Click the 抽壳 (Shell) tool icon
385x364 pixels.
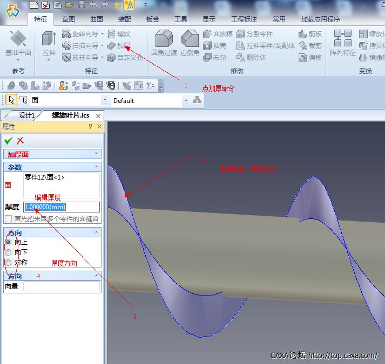(x=215, y=46)
